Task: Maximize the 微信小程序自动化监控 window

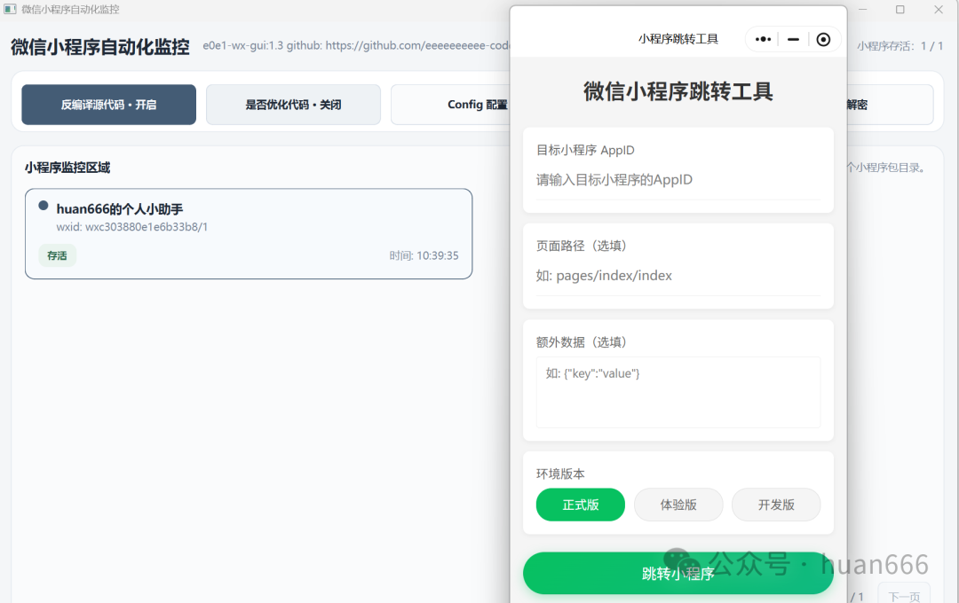Action: tap(900, 9)
